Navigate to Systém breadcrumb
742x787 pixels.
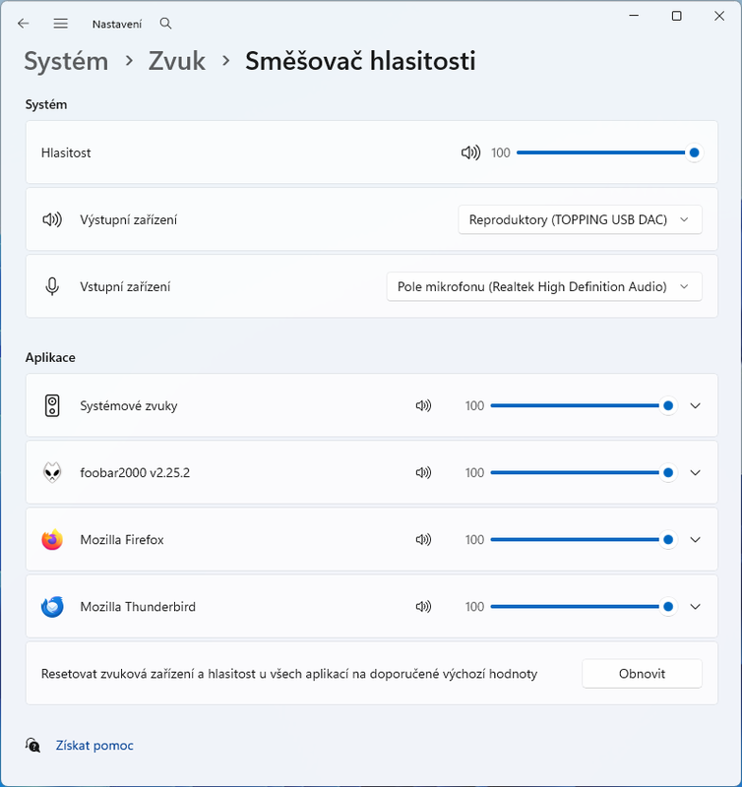coord(66,61)
